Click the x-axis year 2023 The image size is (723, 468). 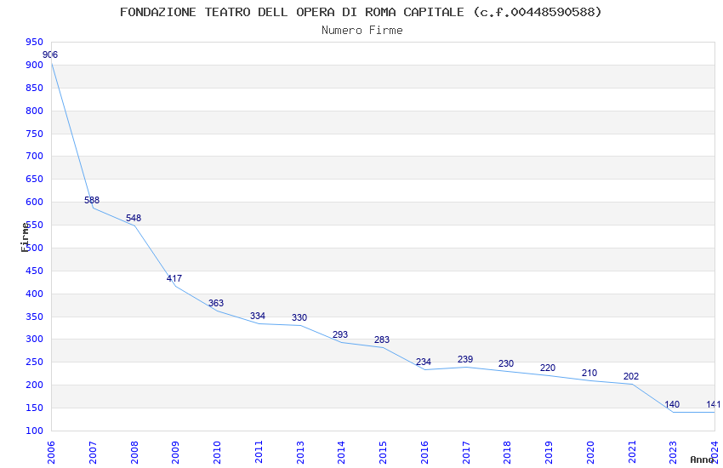[673, 453]
